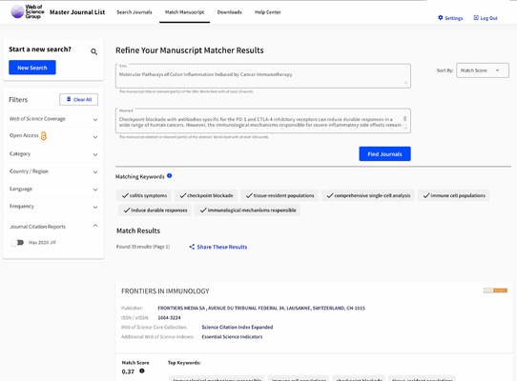Open the Search Journals tab

(134, 12)
